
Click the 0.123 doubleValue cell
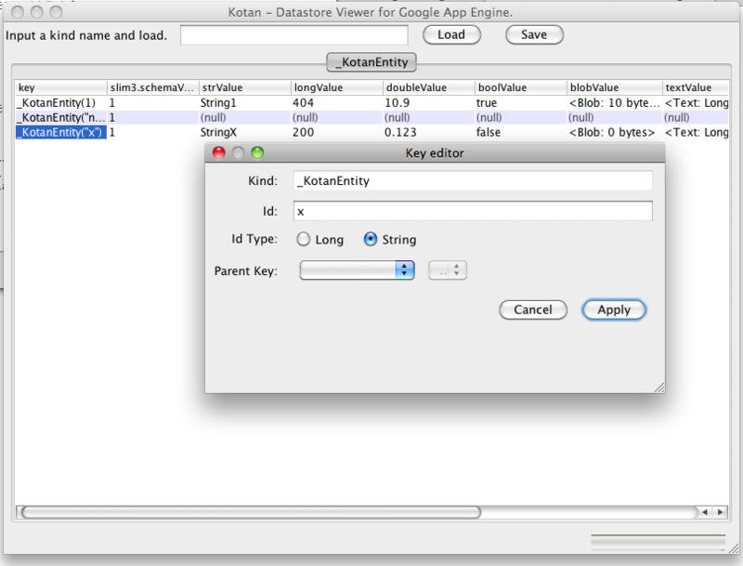point(429,132)
